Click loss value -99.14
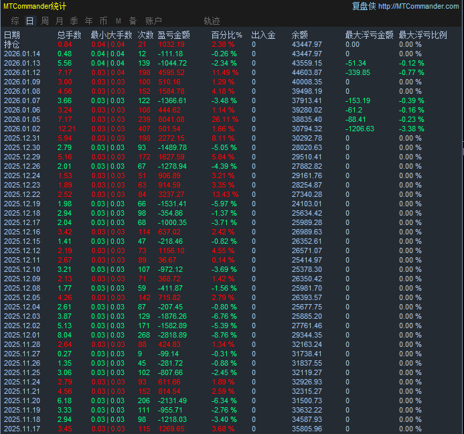The image size is (464, 434). tap(168, 354)
